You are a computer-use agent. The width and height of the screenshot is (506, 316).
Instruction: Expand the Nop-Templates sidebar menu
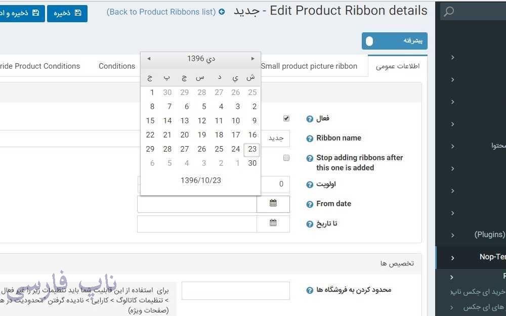452,257
